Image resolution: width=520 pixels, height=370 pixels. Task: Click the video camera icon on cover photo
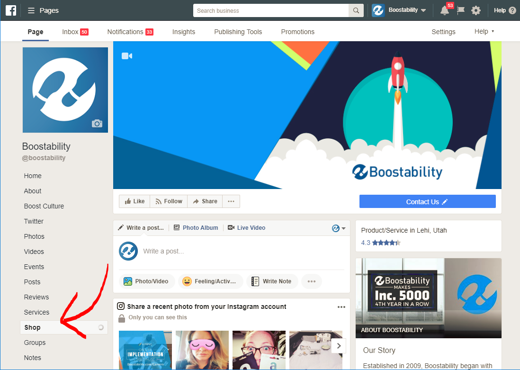[126, 56]
